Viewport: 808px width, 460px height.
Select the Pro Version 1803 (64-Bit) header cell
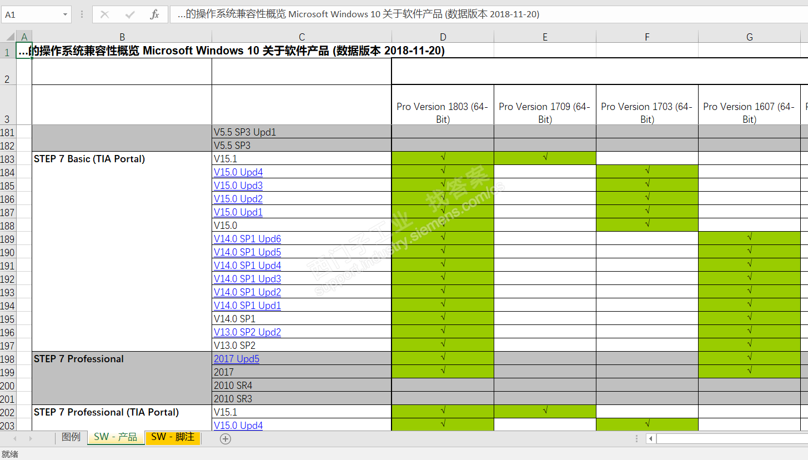coord(443,105)
